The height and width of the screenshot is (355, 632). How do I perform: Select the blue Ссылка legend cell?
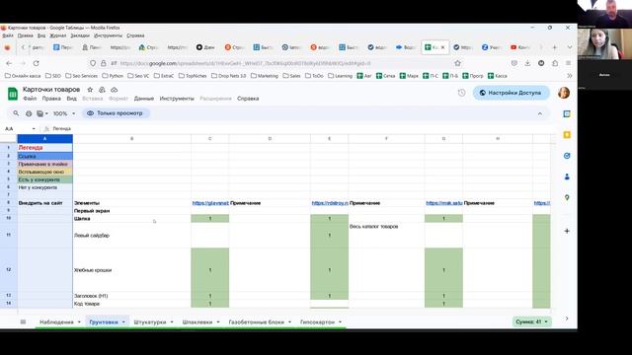coord(44,156)
